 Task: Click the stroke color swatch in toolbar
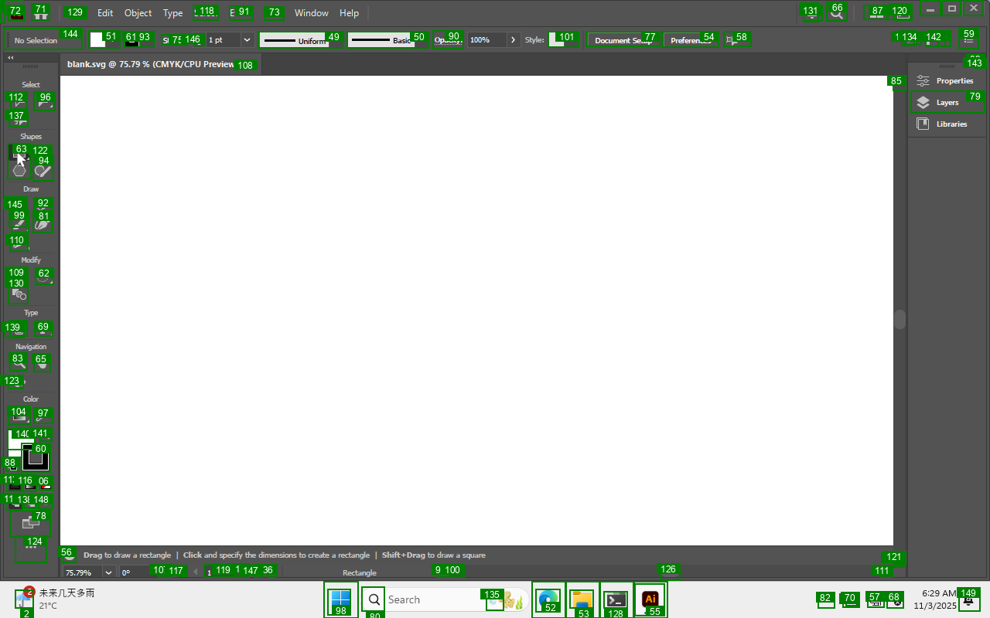(132, 40)
